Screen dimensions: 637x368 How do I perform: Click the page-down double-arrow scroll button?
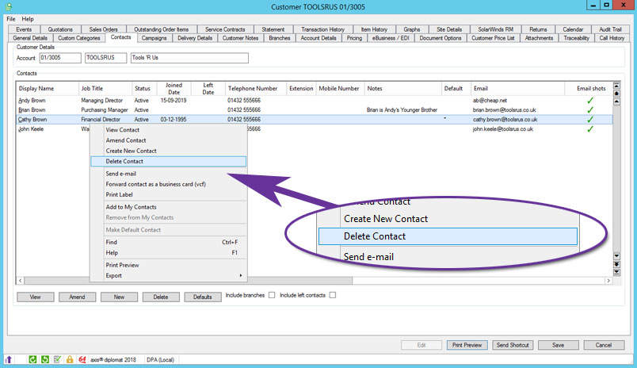[x=616, y=264]
